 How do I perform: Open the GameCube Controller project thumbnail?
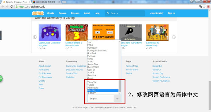click(x=50, y=32)
